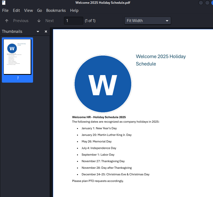Open the Bookmarks menu

point(56,10)
